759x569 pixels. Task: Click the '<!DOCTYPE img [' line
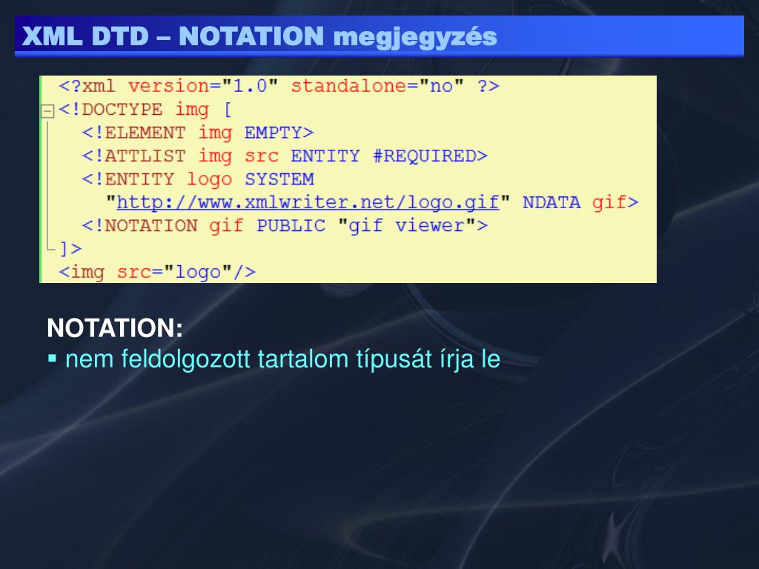point(145,110)
